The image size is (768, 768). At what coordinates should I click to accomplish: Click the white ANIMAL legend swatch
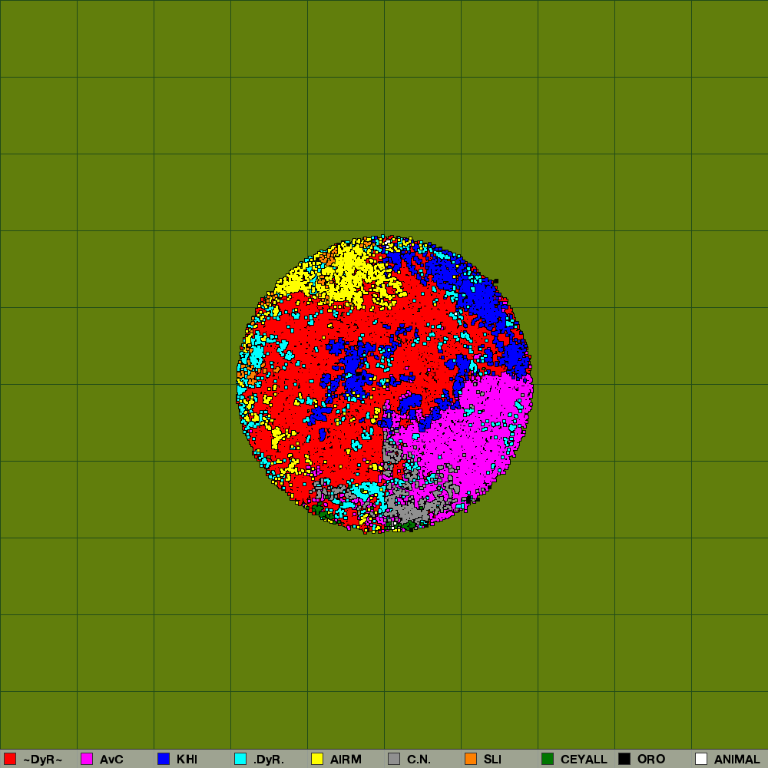[x=701, y=759]
